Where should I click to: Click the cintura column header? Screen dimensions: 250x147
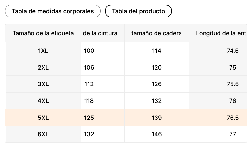pyautogui.click(x=100, y=33)
